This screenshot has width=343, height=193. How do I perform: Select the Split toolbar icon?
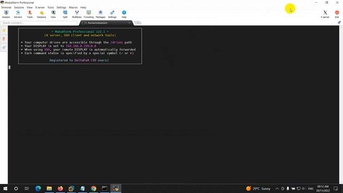65,14
